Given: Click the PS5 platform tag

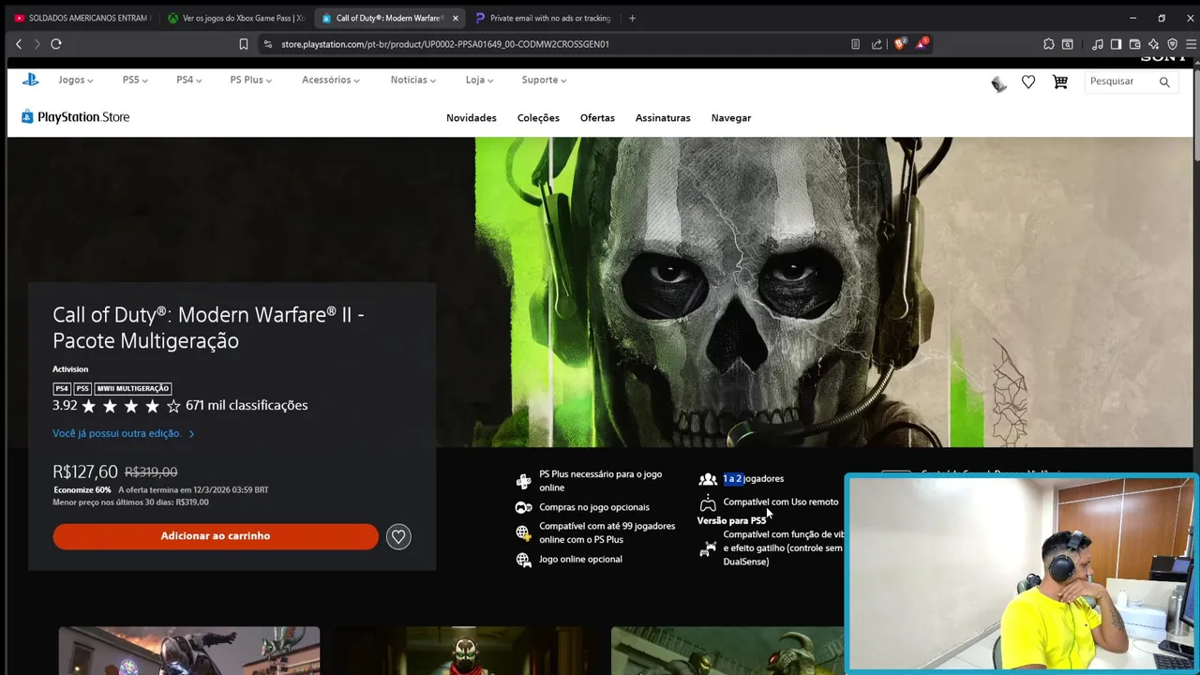Looking at the screenshot, I should [82, 388].
